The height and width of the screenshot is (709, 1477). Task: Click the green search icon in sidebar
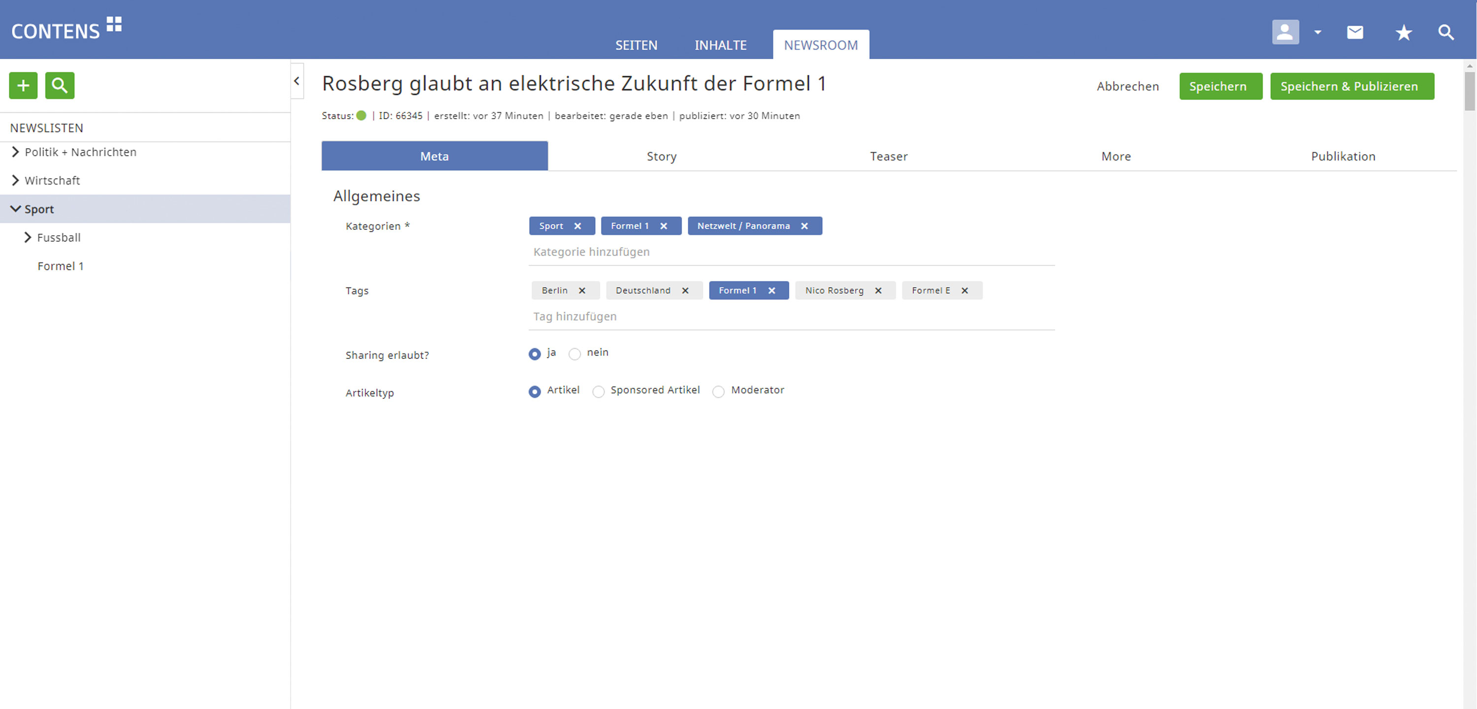coord(60,86)
